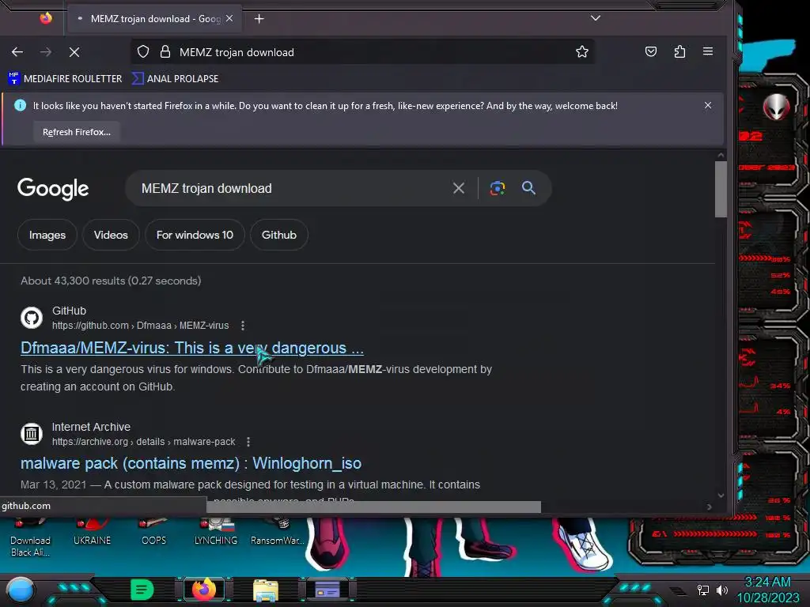Bookmark this page with the star icon
The width and height of the screenshot is (810, 607).
point(582,51)
